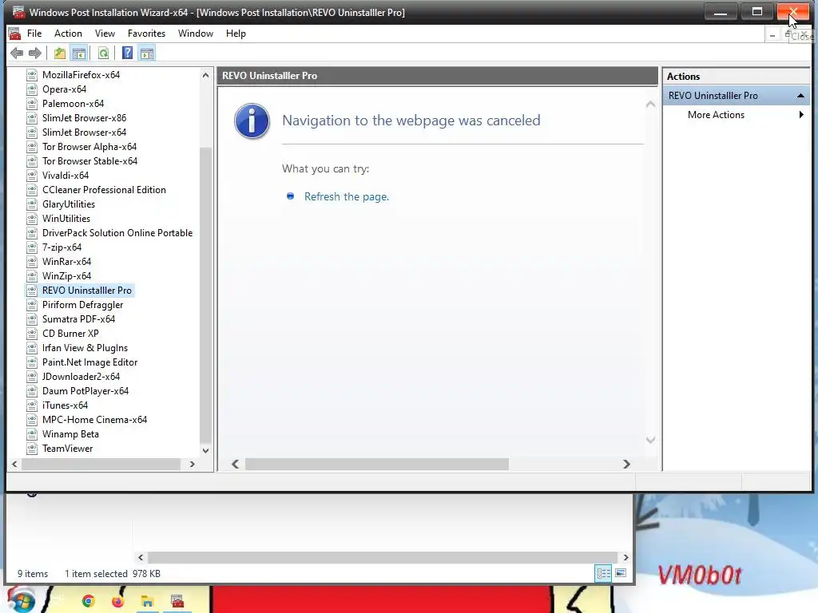Click the More Actions item in Actions pane
This screenshot has width=818, height=613.
tap(716, 115)
